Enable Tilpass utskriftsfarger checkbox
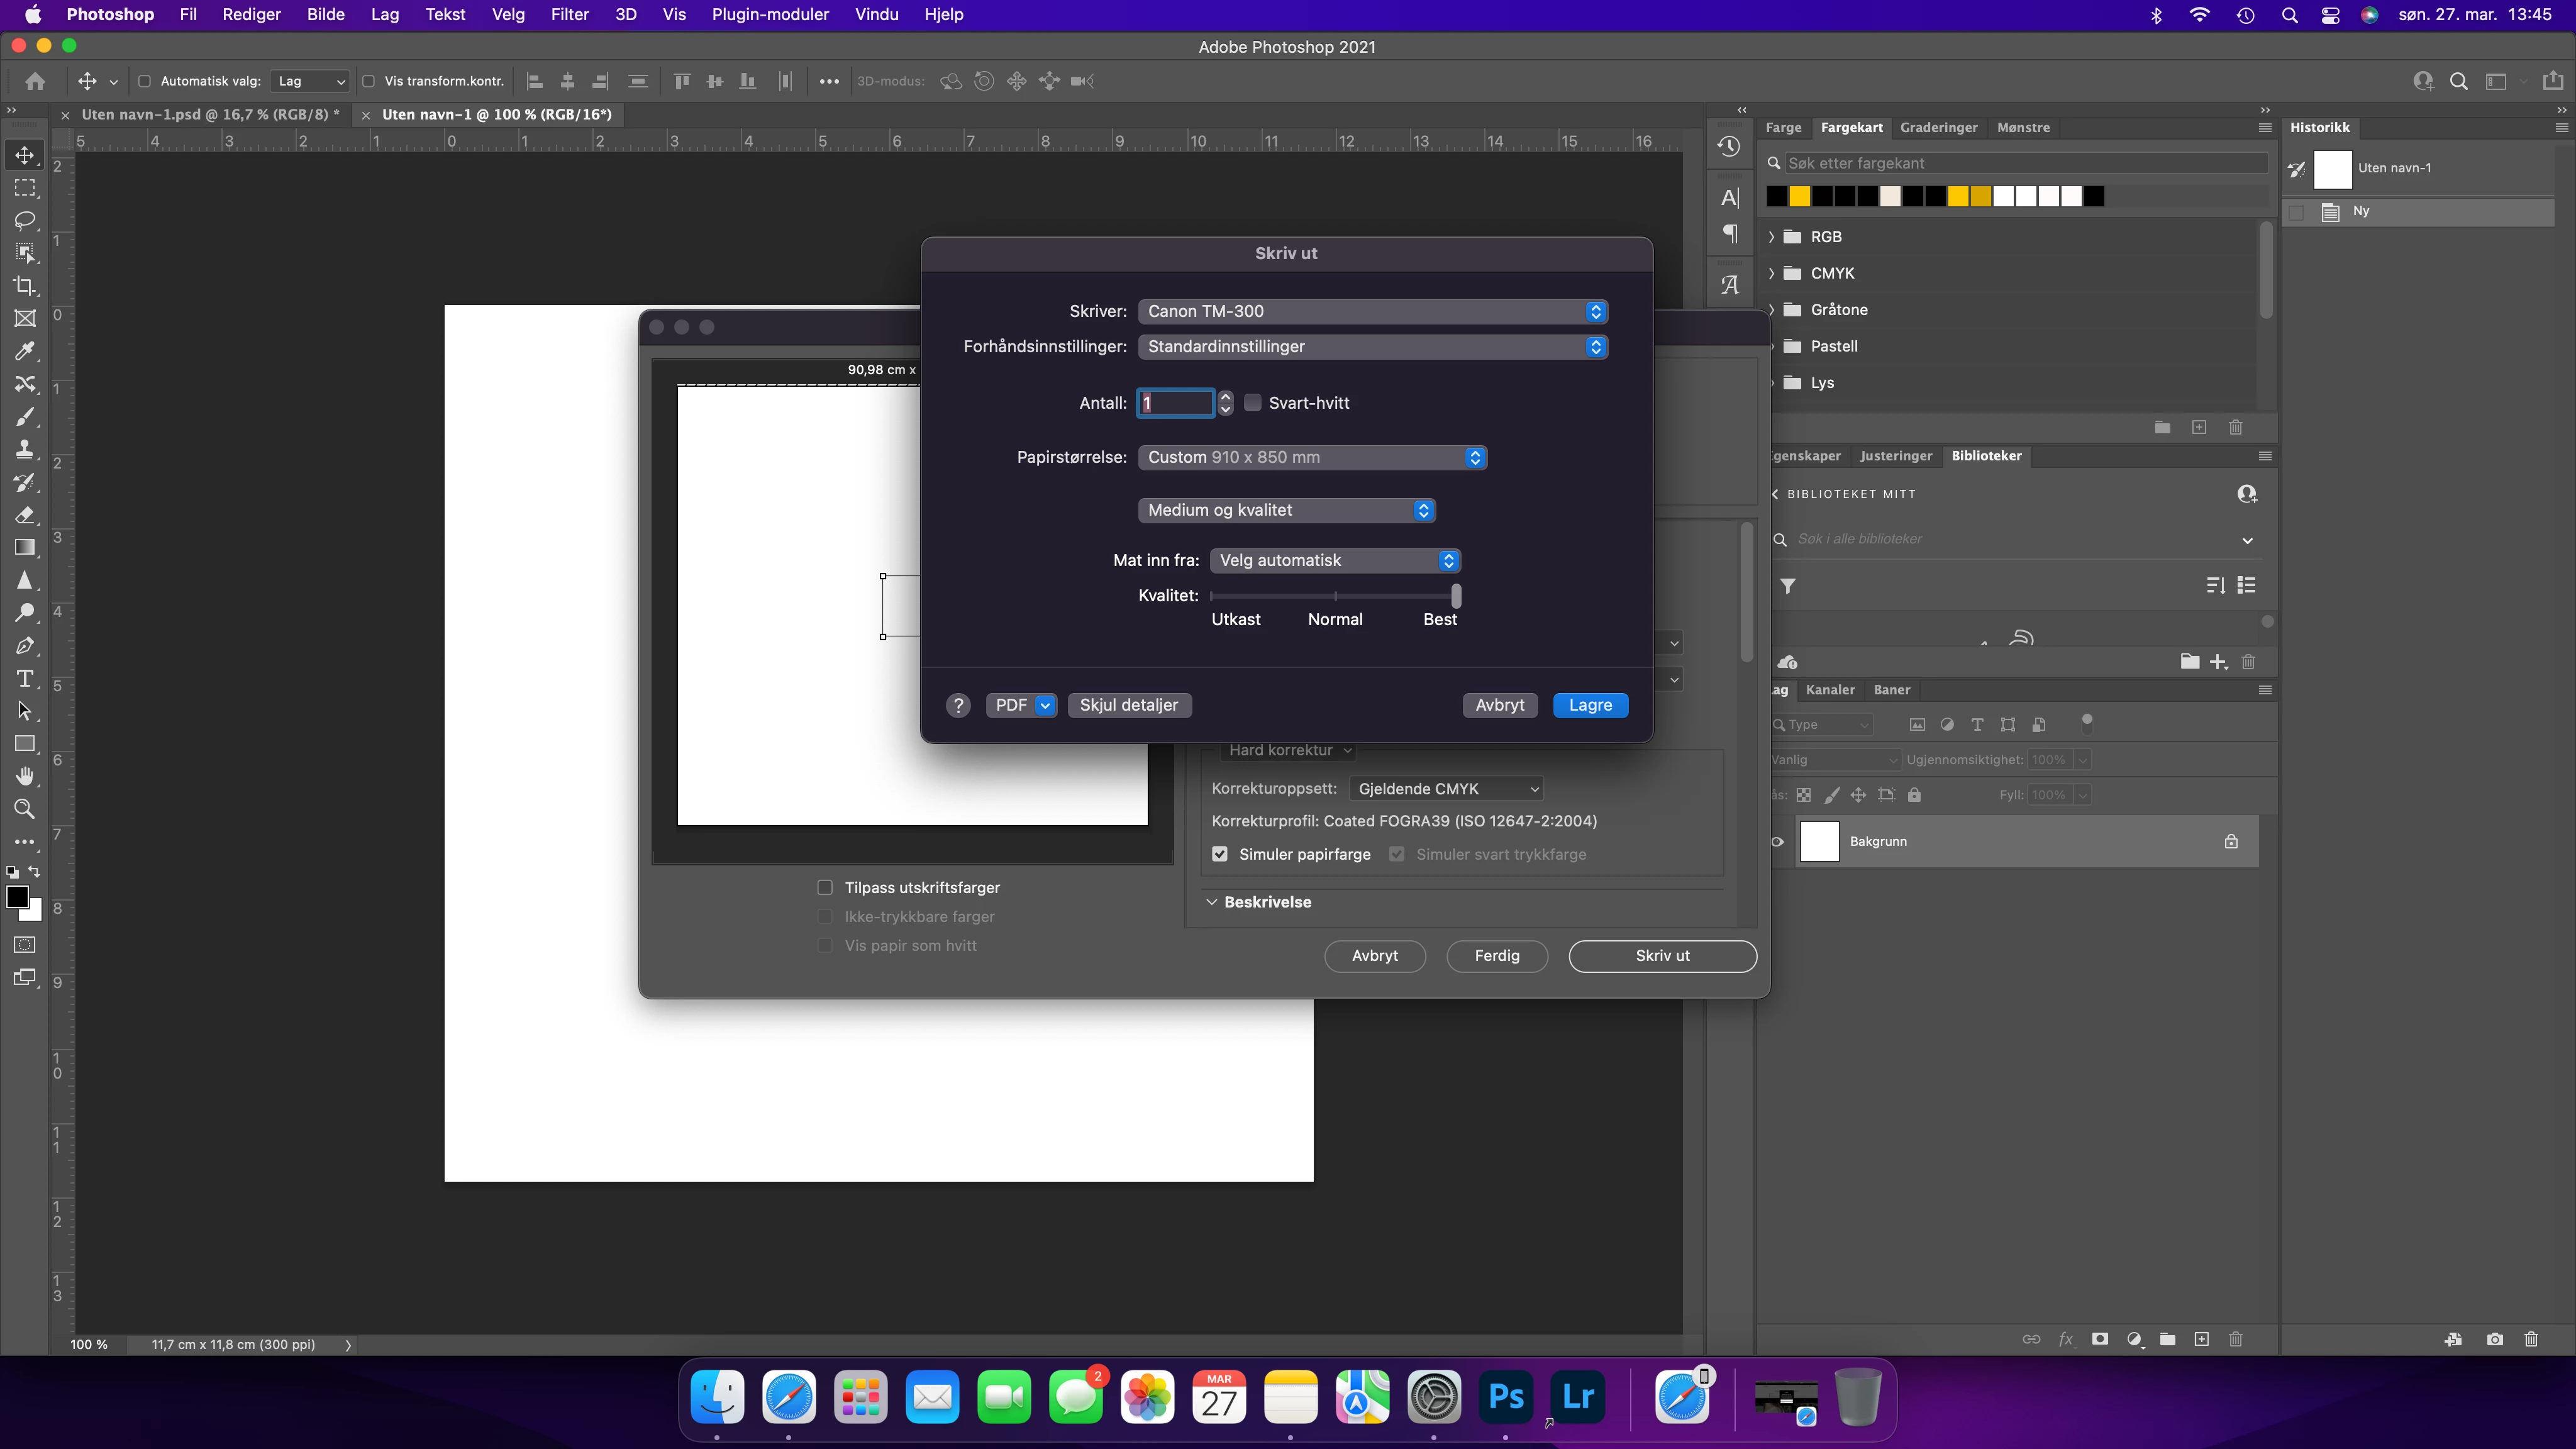This screenshot has width=2576, height=1449. pos(825,888)
